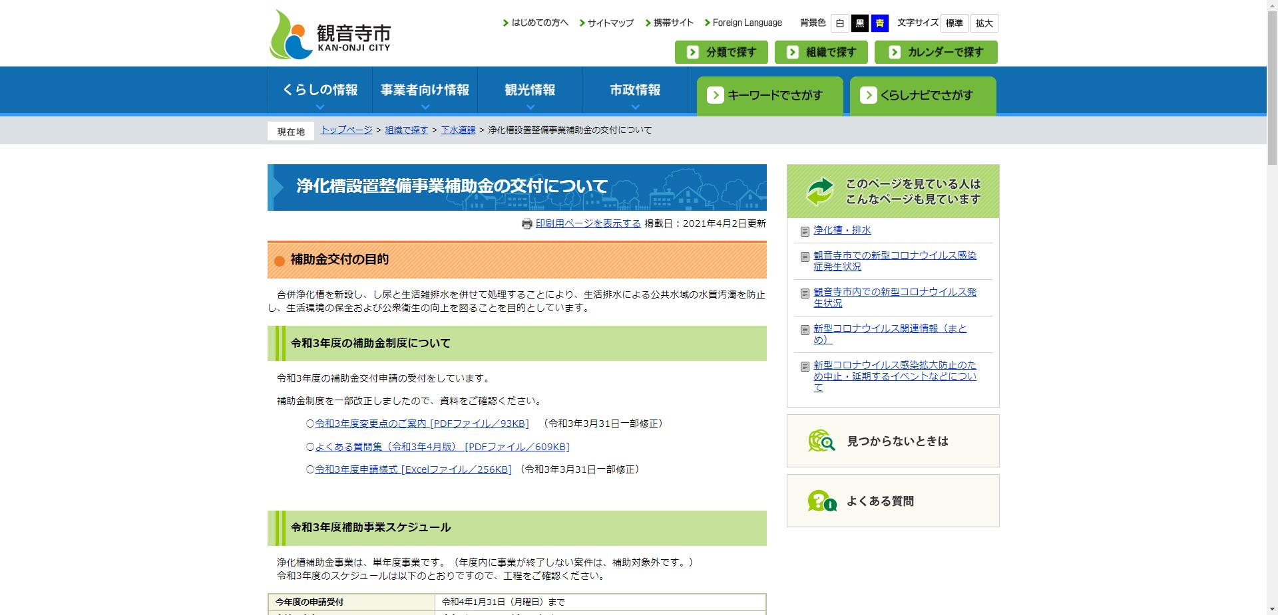Open the トップページ breadcrumb link
This screenshot has width=1278, height=615.
(x=345, y=130)
